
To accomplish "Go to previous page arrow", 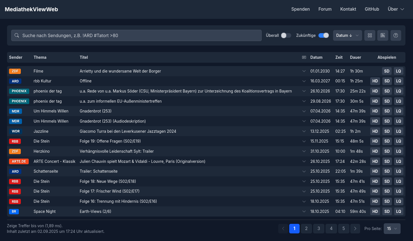I will 283,229.
